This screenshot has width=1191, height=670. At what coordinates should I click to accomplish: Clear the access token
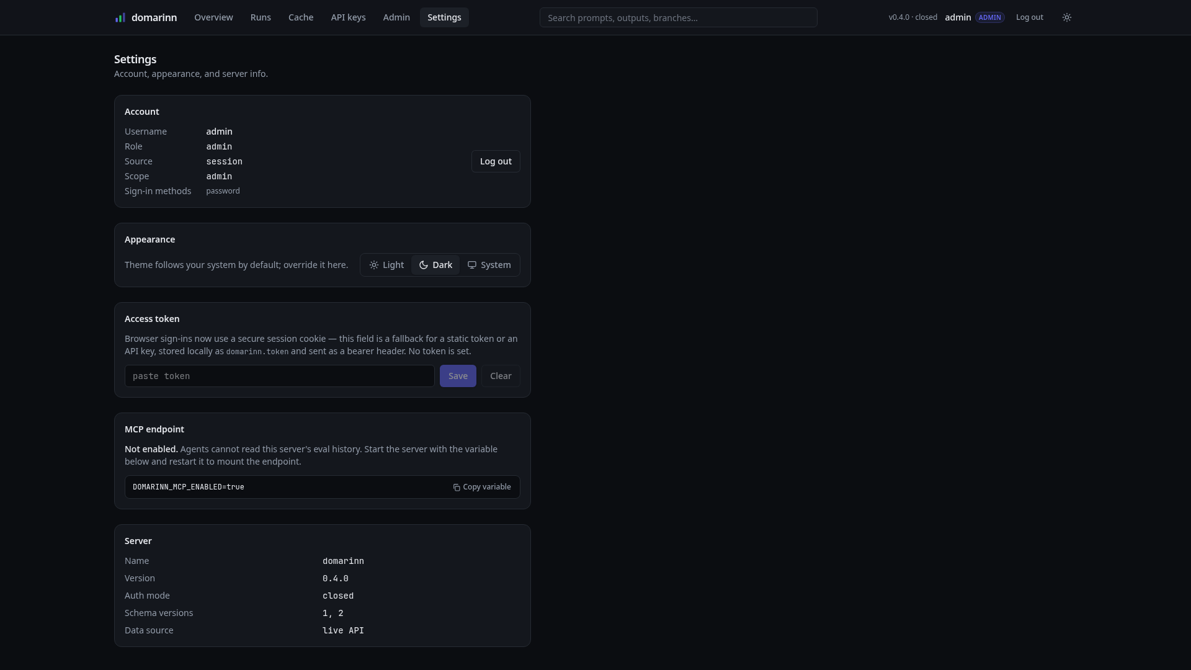[x=501, y=376]
